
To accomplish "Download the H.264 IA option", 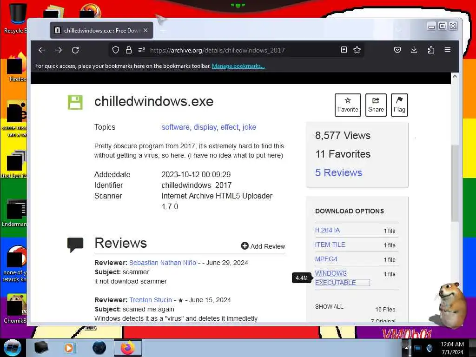I will (x=327, y=231).
